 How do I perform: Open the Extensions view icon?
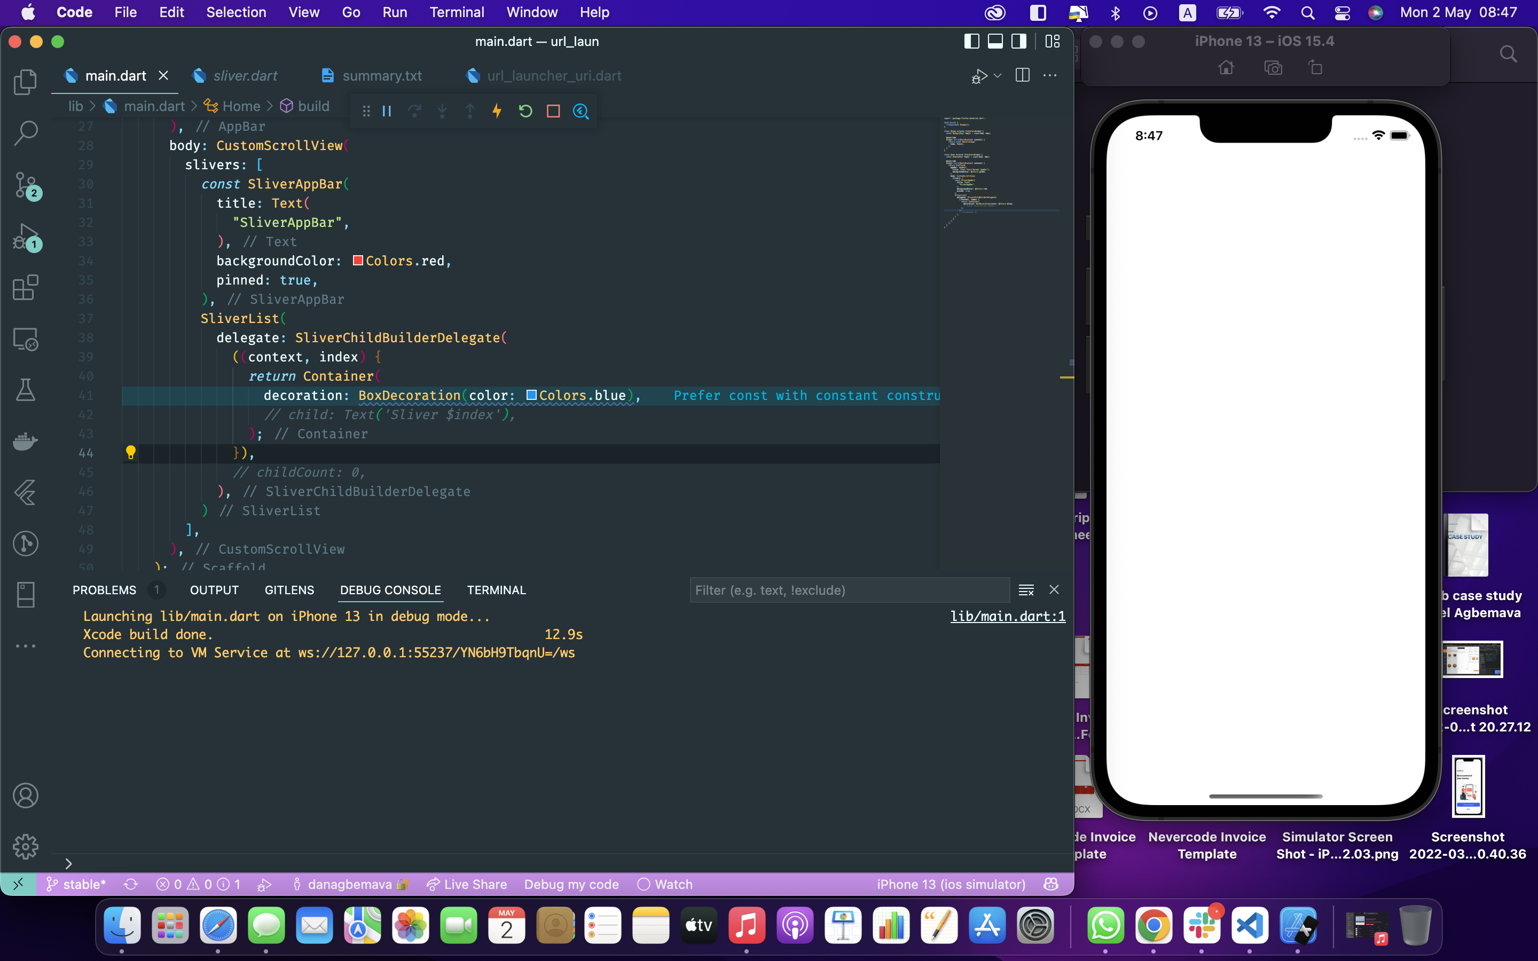[26, 287]
